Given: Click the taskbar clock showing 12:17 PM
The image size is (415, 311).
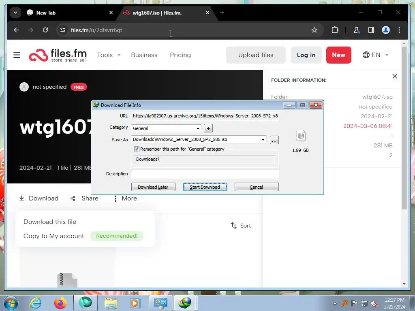Looking at the screenshot, I should point(394,303).
